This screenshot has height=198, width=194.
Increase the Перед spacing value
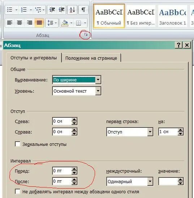74,169
